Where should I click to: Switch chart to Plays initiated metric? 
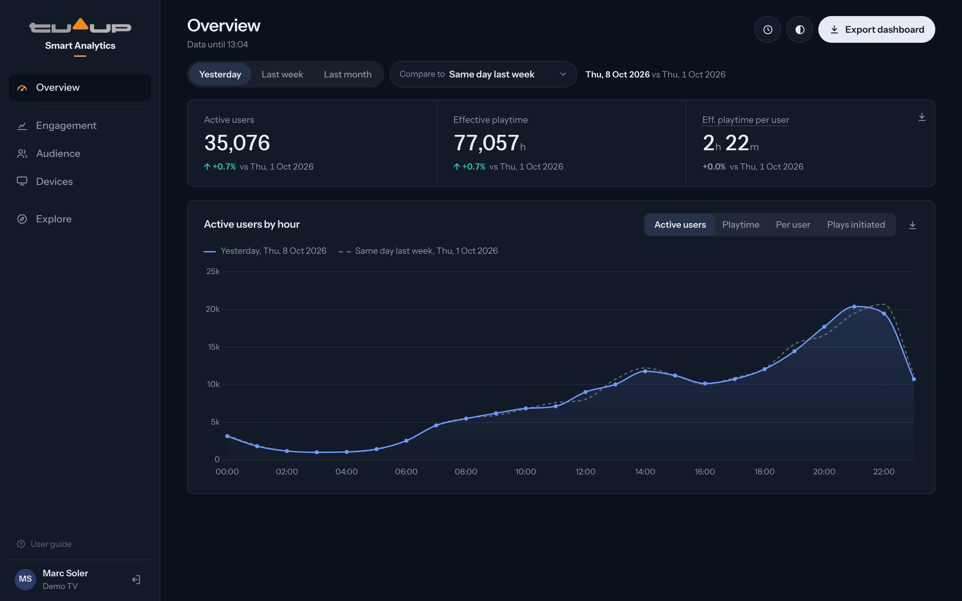pos(856,225)
